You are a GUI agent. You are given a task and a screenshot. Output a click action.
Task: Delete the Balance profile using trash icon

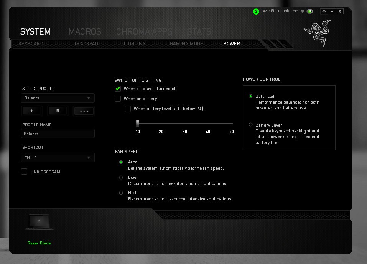[58, 111]
